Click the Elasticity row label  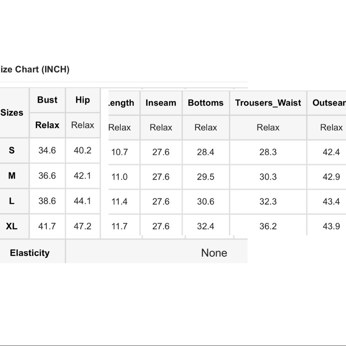coord(30,253)
